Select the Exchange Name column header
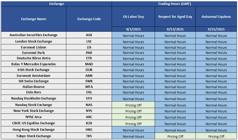 point(34,19)
